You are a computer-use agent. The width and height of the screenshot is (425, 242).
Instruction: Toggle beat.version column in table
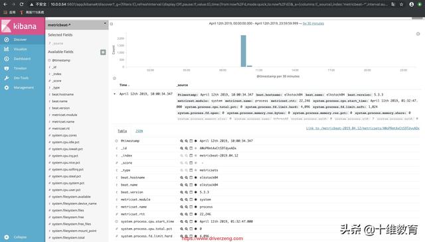pos(191,192)
